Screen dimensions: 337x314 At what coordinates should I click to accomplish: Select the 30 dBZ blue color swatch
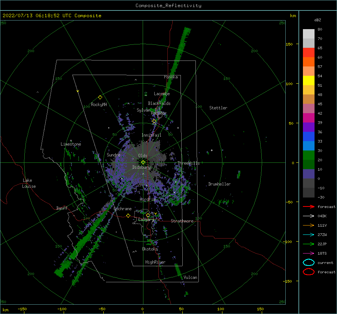click(309, 146)
